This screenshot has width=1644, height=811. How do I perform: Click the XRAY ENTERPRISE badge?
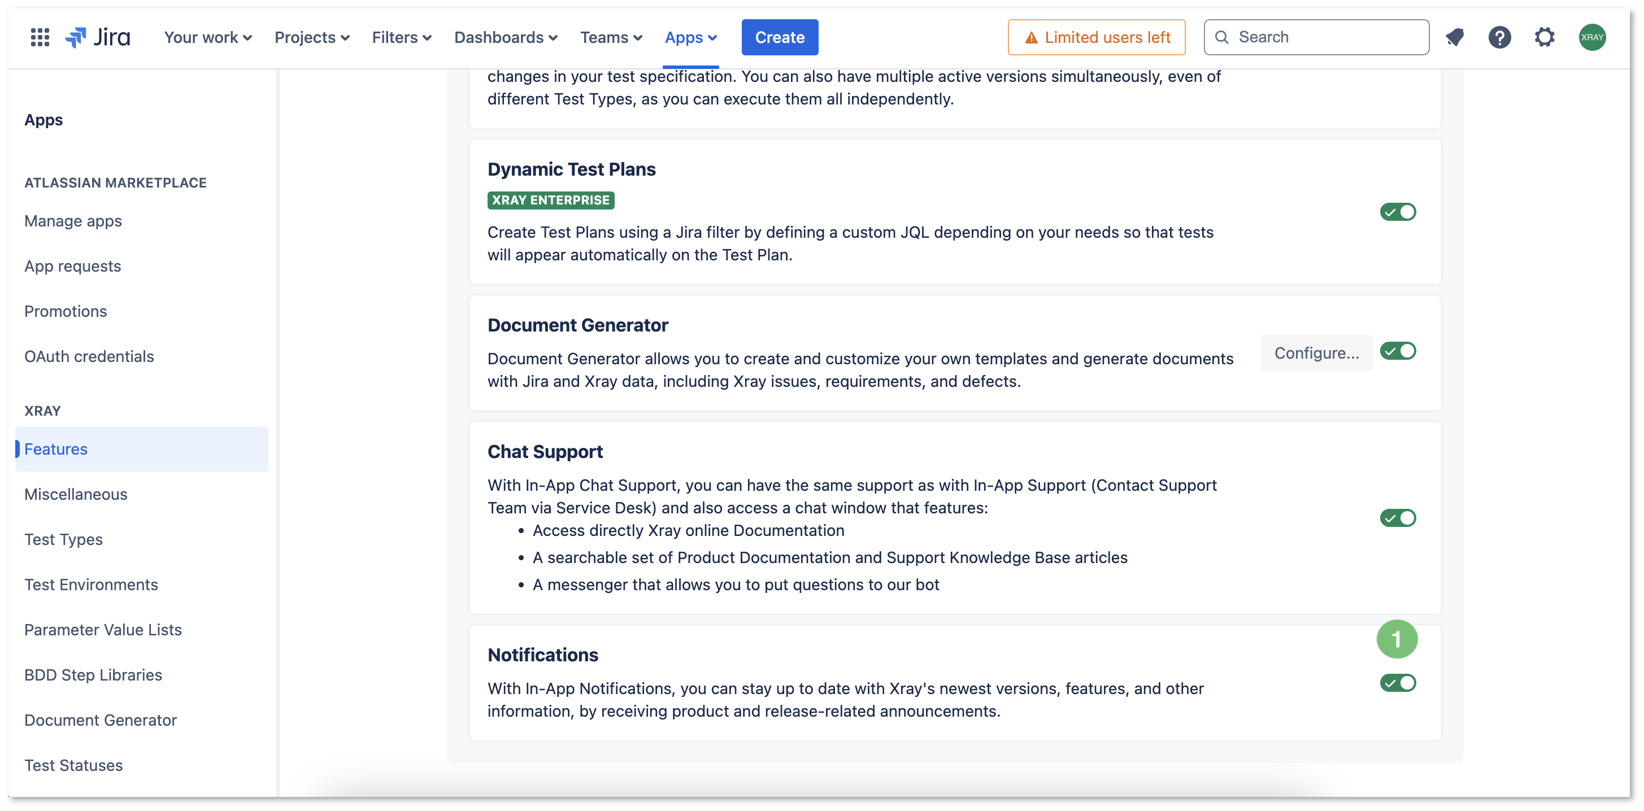[x=550, y=200]
